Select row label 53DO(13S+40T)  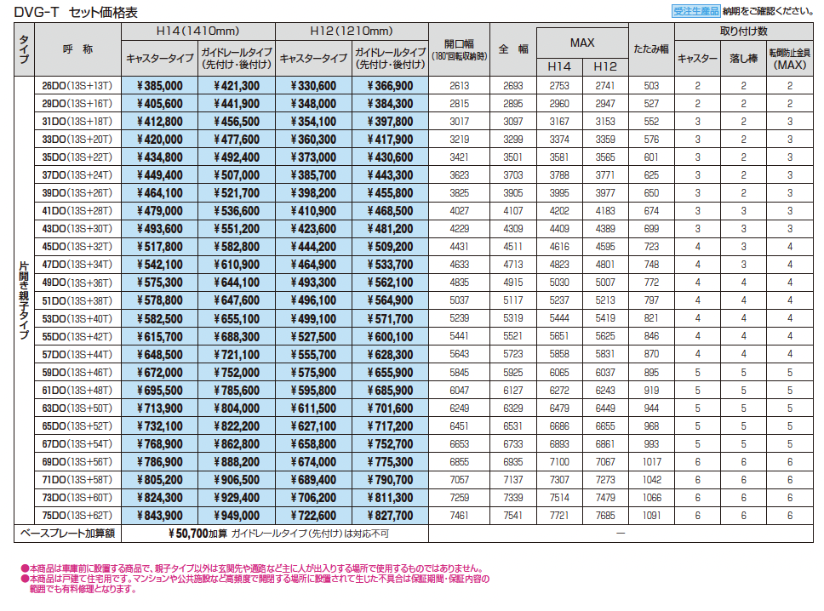(x=77, y=318)
